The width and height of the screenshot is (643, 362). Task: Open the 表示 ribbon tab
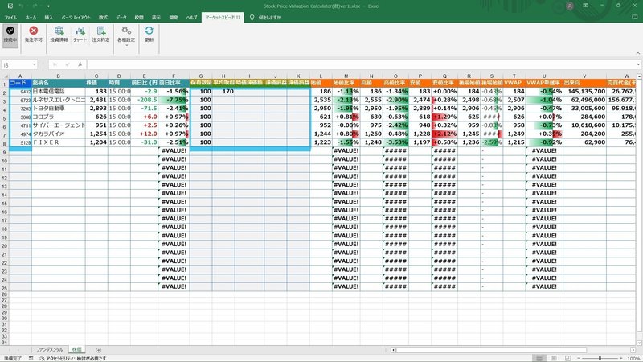(156, 17)
